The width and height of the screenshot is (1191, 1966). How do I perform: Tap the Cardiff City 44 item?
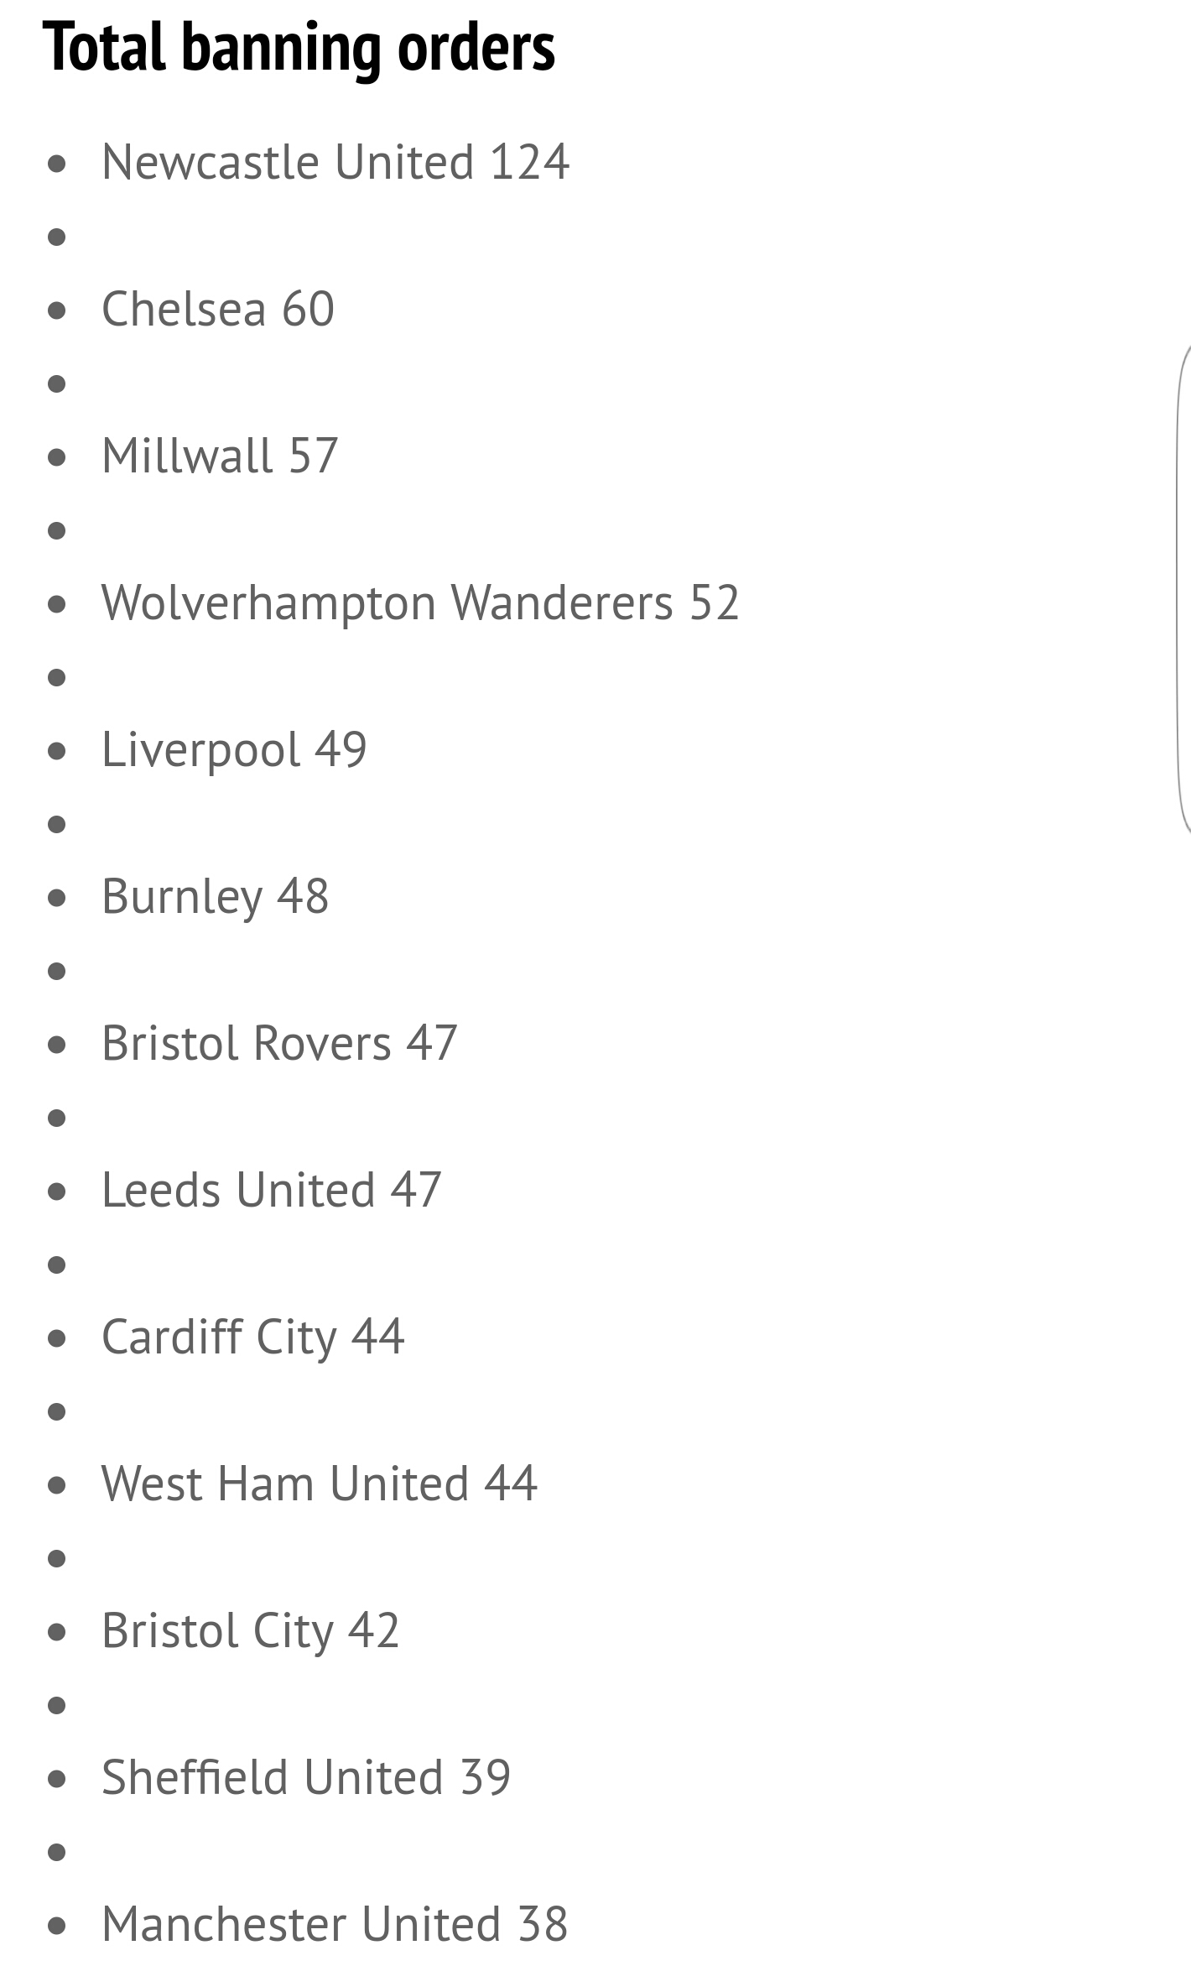pos(252,1337)
